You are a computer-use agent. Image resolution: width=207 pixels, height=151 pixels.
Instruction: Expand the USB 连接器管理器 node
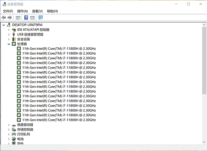(9, 34)
